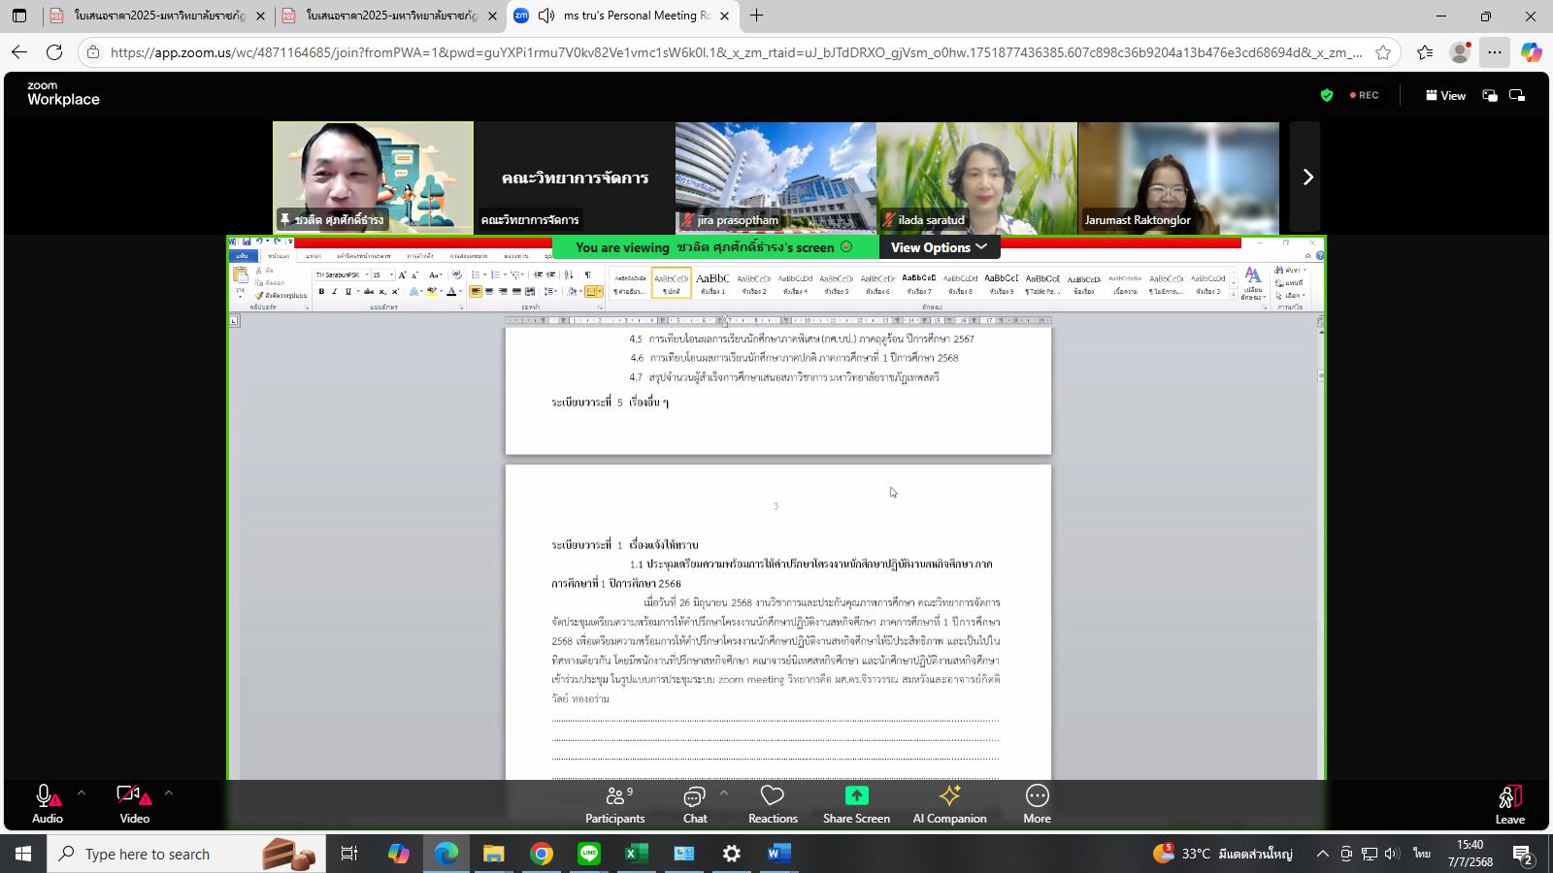The height and width of the screenshot is (873, 1553).
Task: Open video options caret next to Video
Action: coord(168,792)
